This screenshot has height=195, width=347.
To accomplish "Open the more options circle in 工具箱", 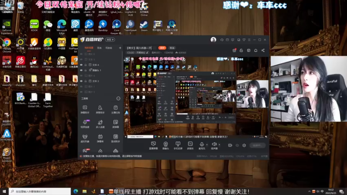I will pos(118,98).
